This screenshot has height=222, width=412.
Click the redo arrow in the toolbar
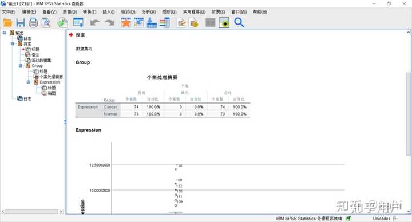point(110,23)
